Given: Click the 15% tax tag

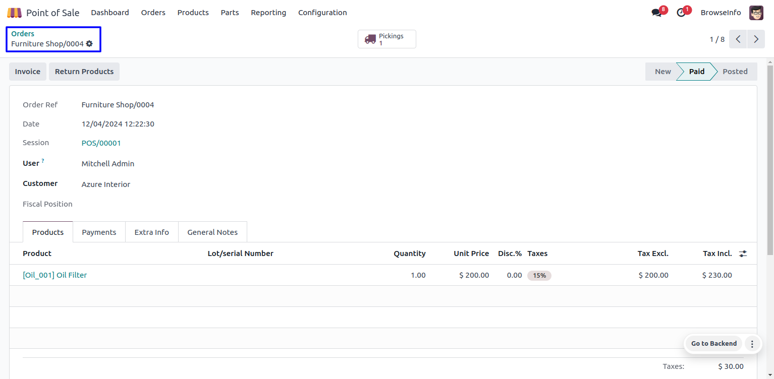Looking at the screenshot, I should 539,276.
